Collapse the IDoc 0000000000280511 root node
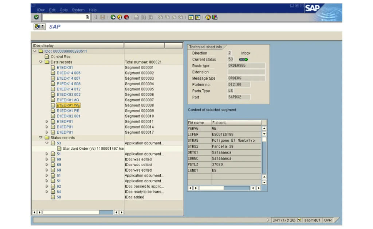 coord(35,51)
